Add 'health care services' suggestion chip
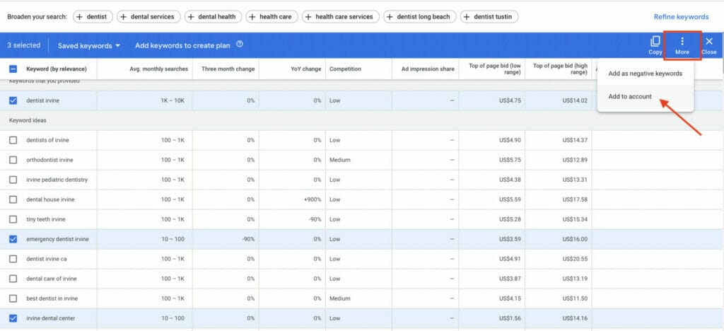 [x=340, y=16]
